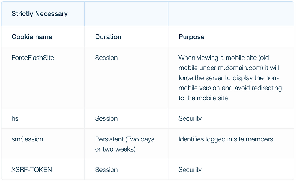
Task: Click the empty header cell above Duration
Action: coord(126,14)
